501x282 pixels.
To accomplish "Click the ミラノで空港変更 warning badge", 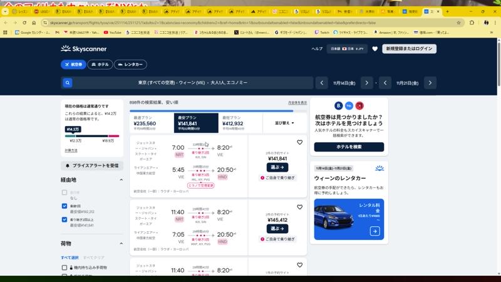I will (x=200, y=185).
